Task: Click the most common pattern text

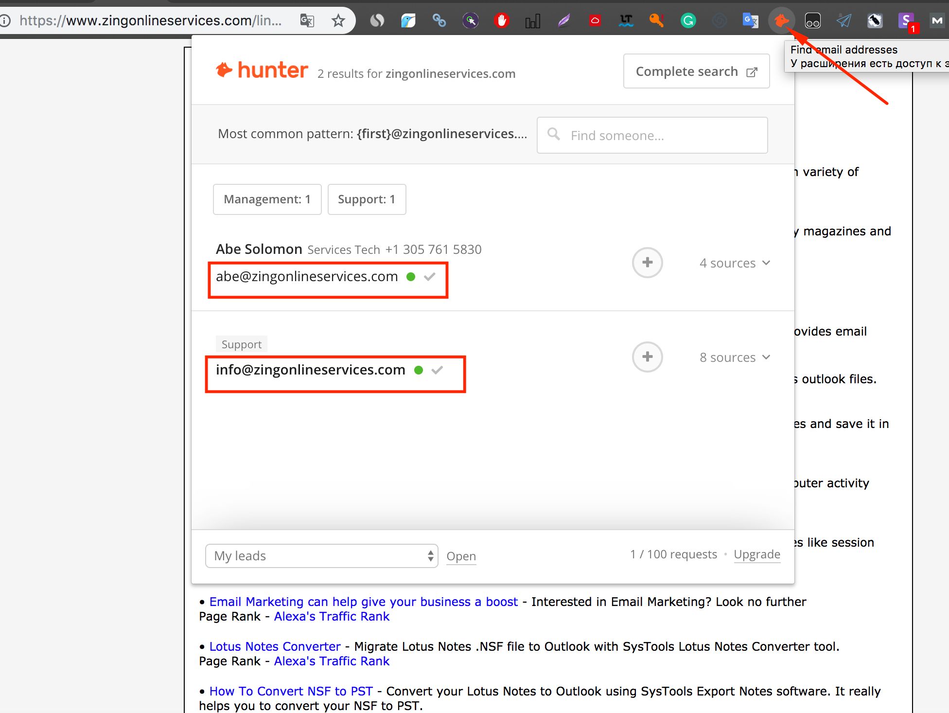Action: (x=372, y=134)
